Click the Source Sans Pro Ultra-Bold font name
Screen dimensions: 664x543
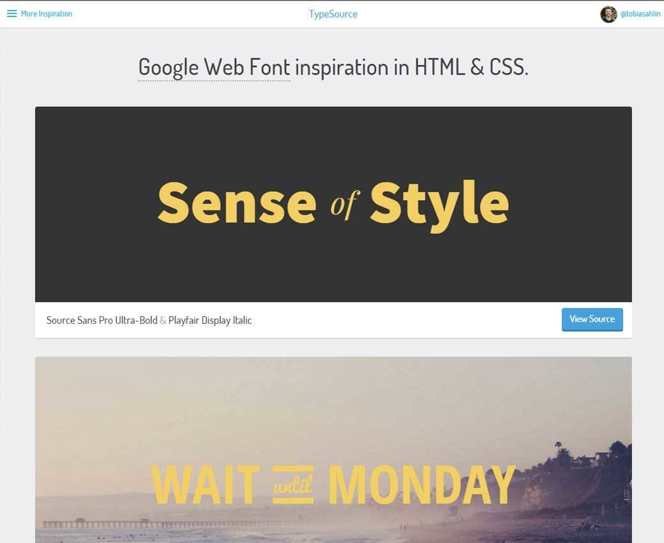pyautogui.click(x=102, y=320)
